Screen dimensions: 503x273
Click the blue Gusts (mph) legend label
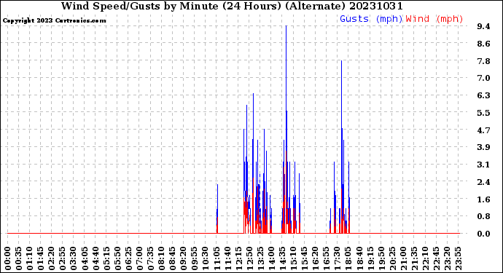[x=371, y=19]
